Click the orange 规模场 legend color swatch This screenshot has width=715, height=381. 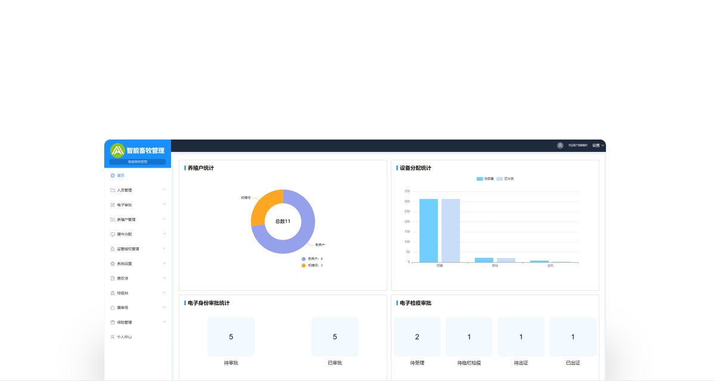(x=304, y=265)
